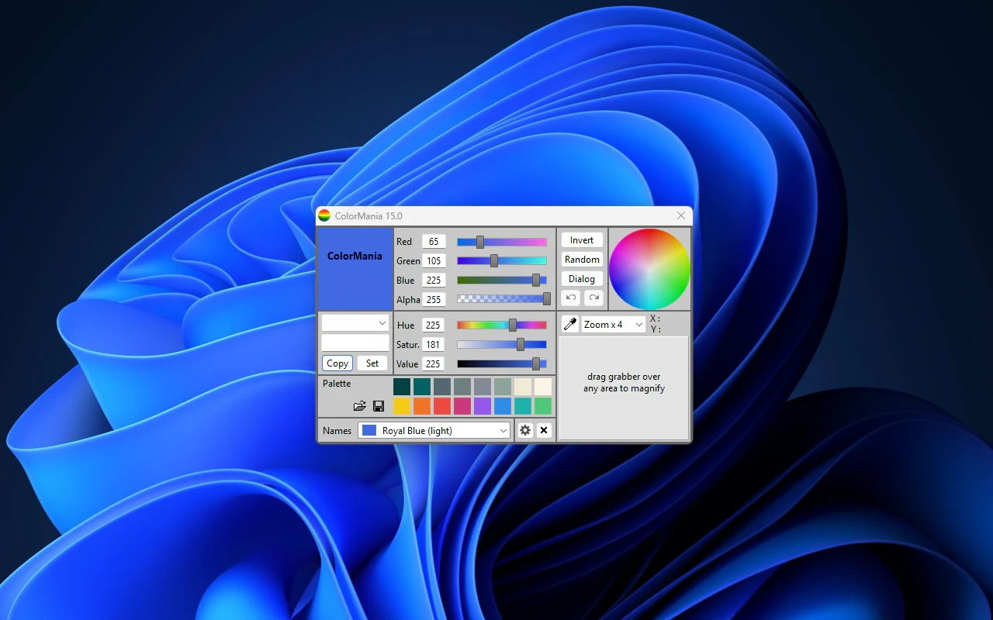Select the darkest teal palette swatch
This screenshot has height=620, width=993.
coord(402,386)
